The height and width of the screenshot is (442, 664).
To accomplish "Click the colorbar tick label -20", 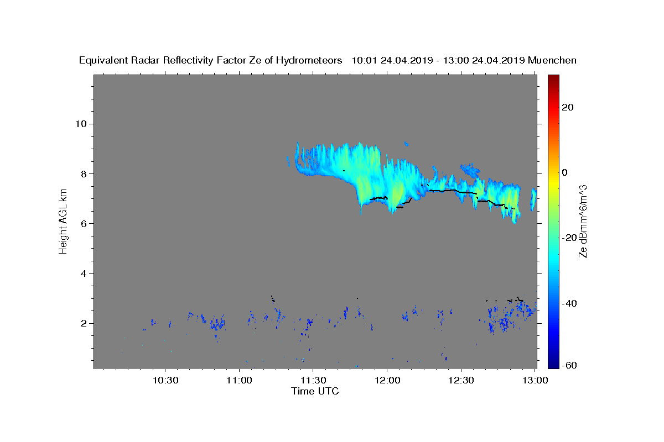I will click(x=570, y=238).
